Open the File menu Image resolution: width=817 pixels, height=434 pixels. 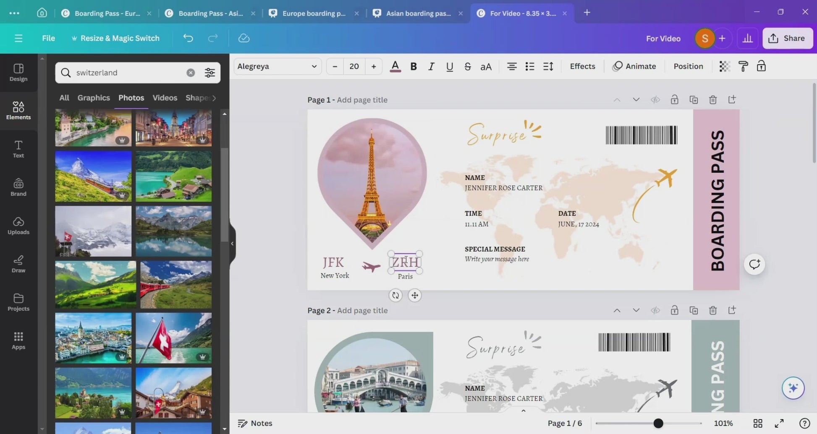click(x=48, y=38)
